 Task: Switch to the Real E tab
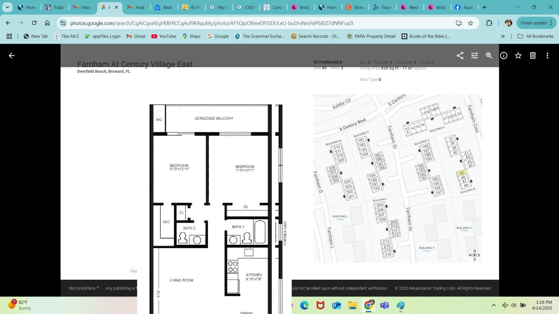click(164, 7)
